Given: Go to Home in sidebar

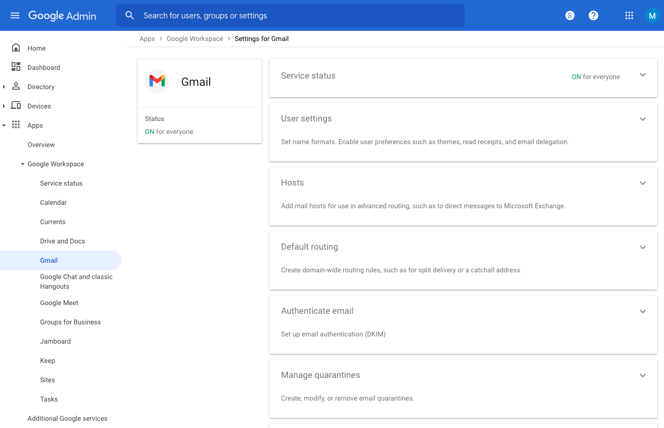Looking at the screenshot, I should (x=37, y=48).
